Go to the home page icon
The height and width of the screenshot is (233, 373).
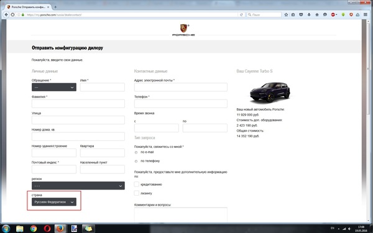317,14
